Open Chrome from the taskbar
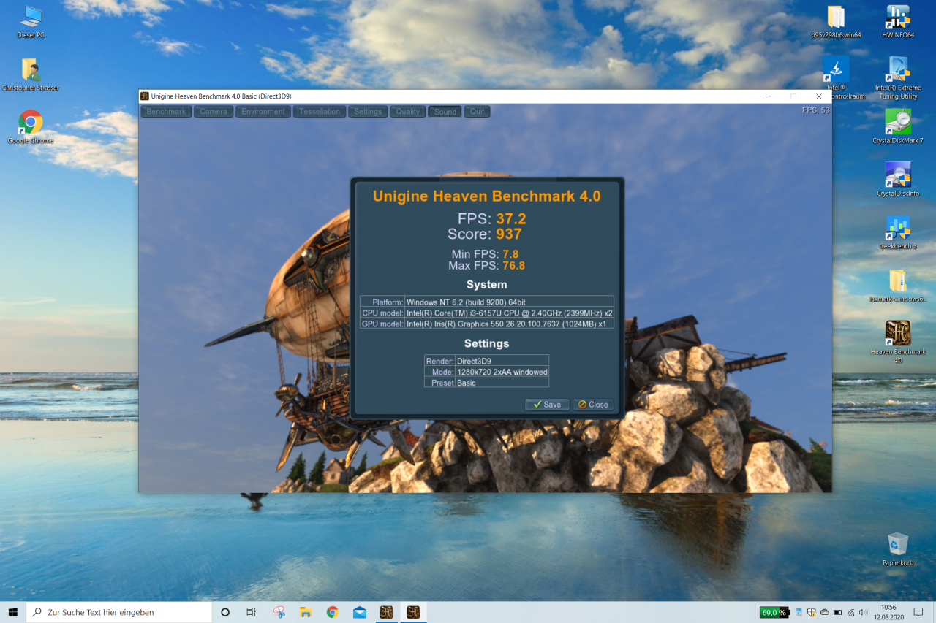Screen dimensions: 936x623 (333, 612)
